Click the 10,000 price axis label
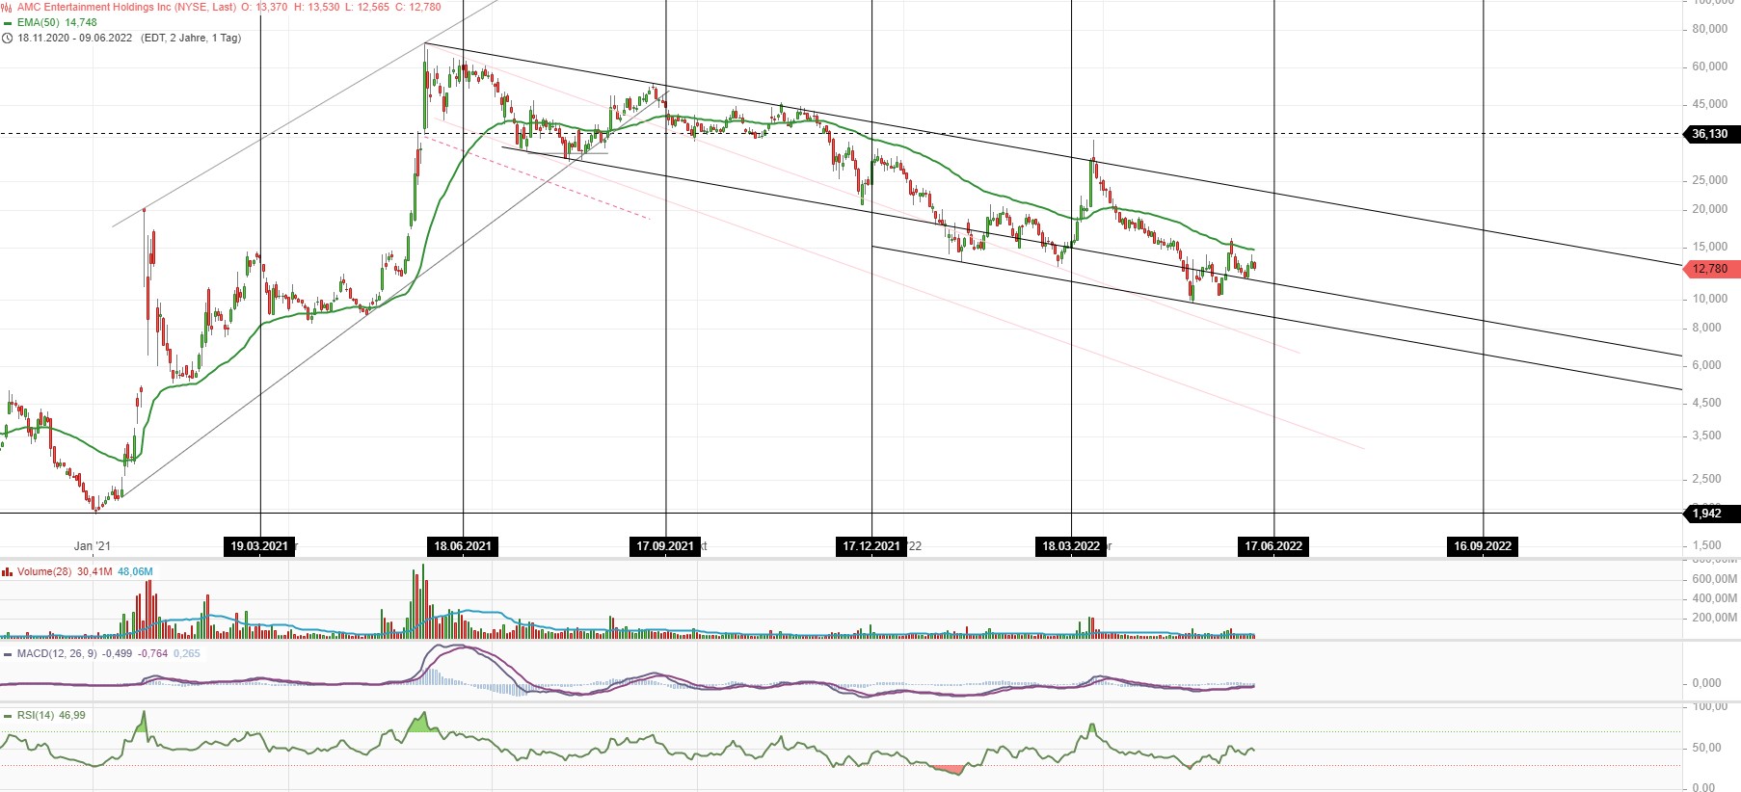The height and width of the screenshot is (792, 1741). pos(1710,299)
